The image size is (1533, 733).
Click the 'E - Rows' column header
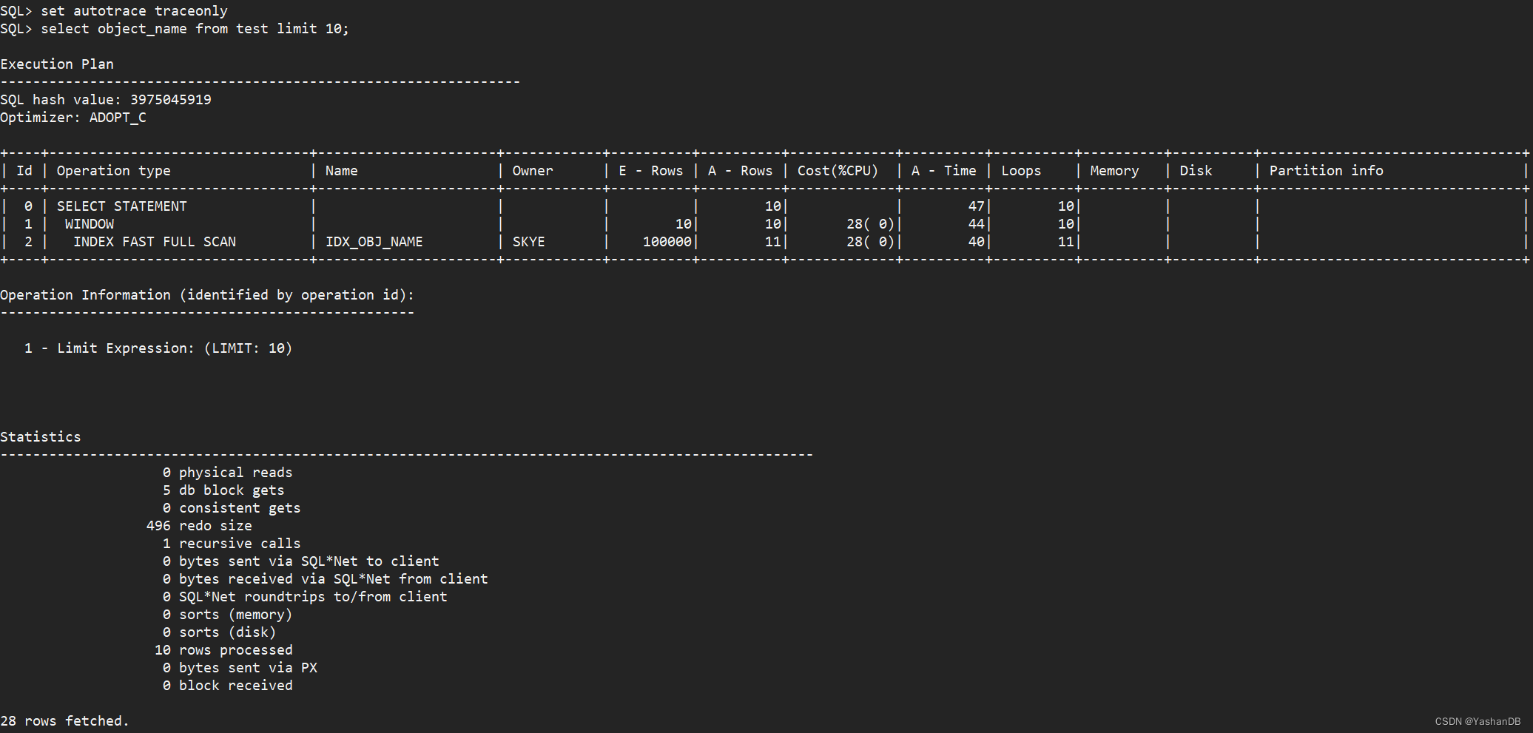(651, 171)
